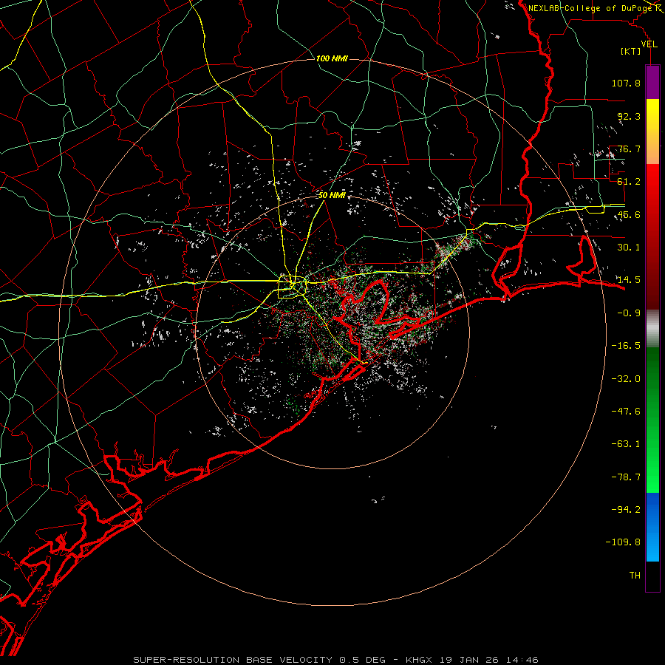Click the -32.0 velocity scale value

pyautogui.click(x=626, y=379)
